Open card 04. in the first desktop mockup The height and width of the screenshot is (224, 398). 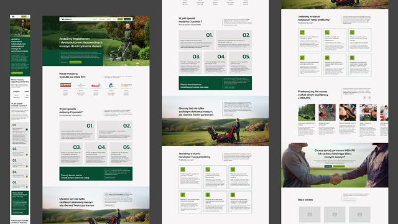[96, 154]
